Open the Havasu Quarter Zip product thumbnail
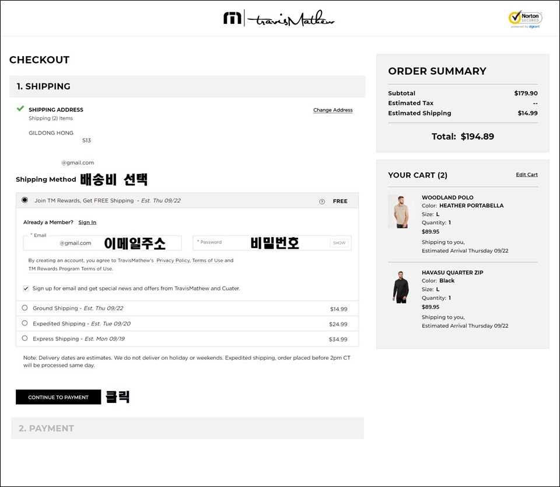Image resolution: width=560 pixels, height=487 pixels. (x=401, y=287)
